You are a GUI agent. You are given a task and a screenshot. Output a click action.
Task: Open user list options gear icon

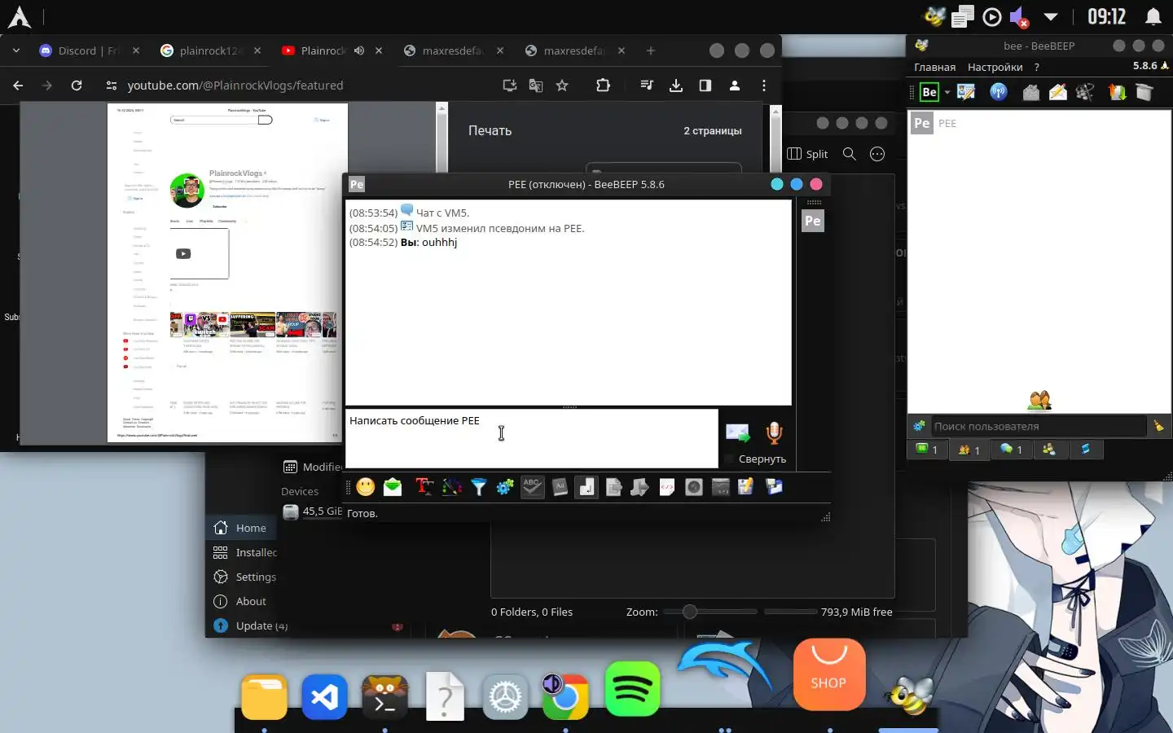919,426
